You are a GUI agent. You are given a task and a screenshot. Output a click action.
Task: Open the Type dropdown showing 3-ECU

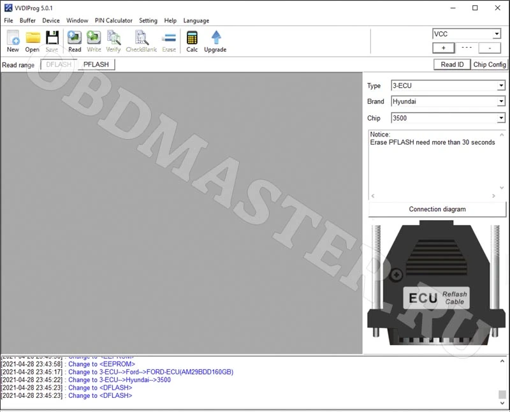click(501, 85)
